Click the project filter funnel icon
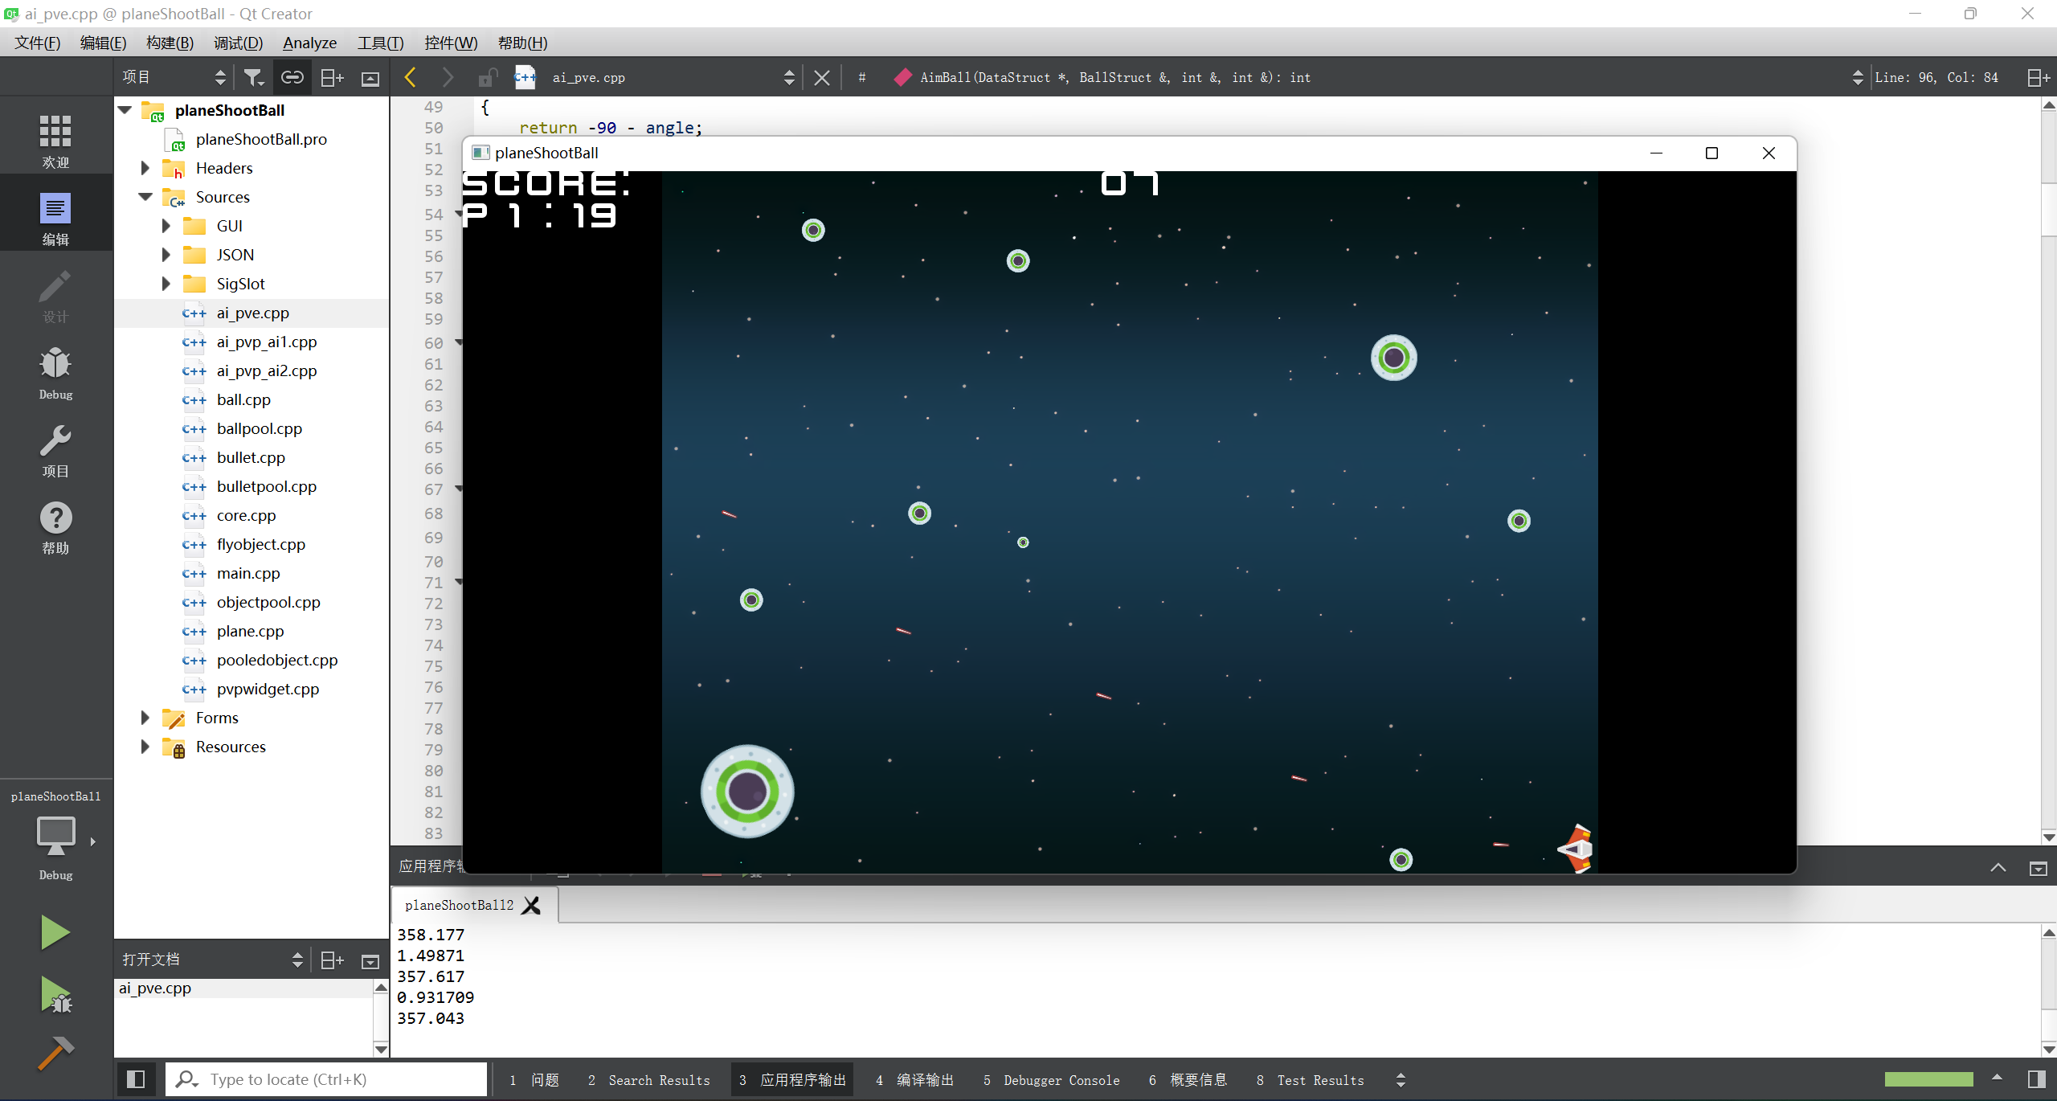This screenshot has width=2057, height=1101. pyautogui.click(x=253, y=77)
